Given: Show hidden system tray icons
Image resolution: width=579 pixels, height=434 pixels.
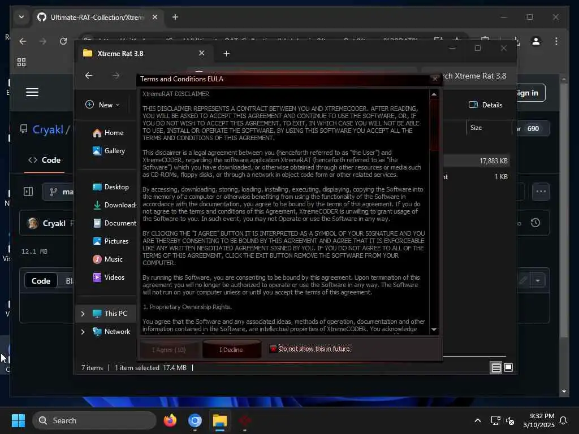Looking at the screenshot, I should point(477,420).
